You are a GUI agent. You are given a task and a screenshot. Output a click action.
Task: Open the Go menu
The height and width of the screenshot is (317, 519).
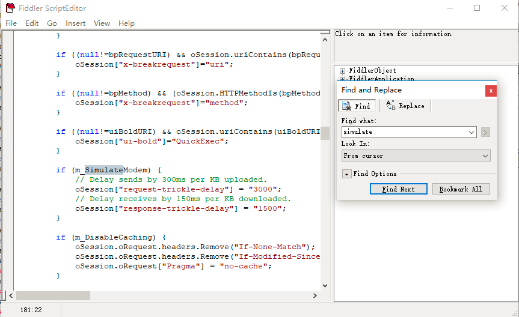click(52, 23)
